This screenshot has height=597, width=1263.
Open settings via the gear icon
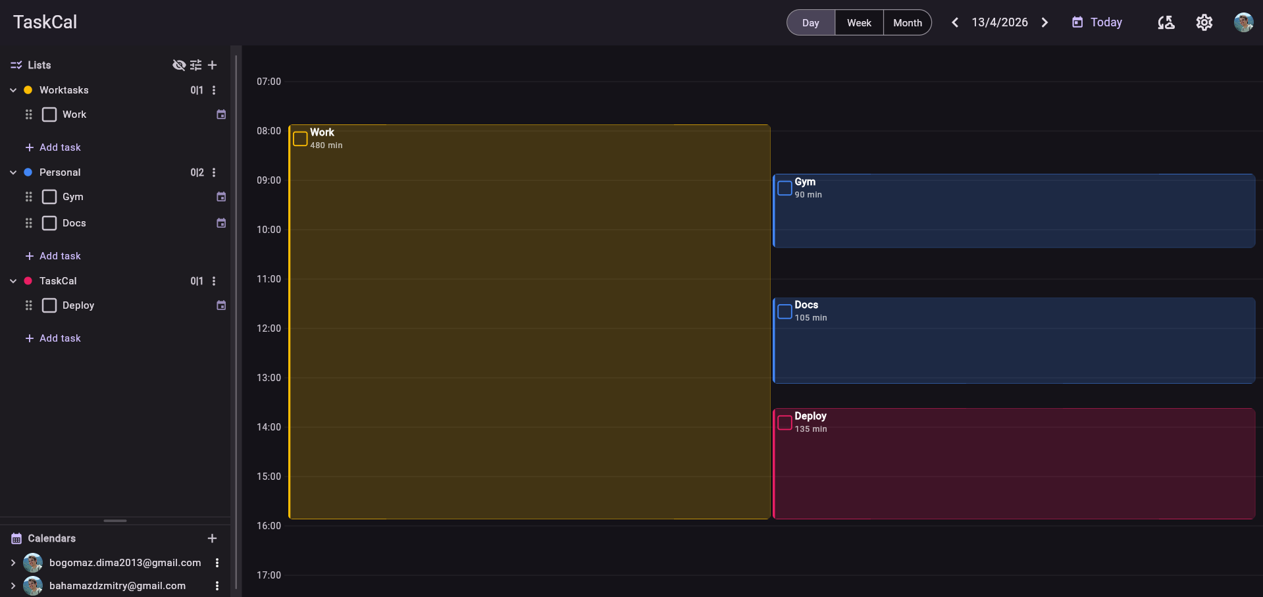[x=1204, y=22]
